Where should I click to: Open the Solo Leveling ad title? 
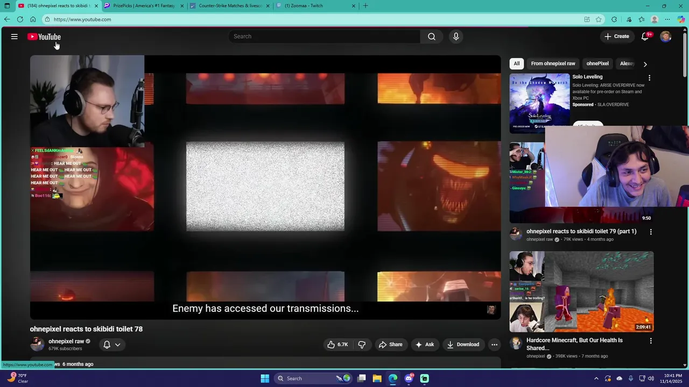587,77
